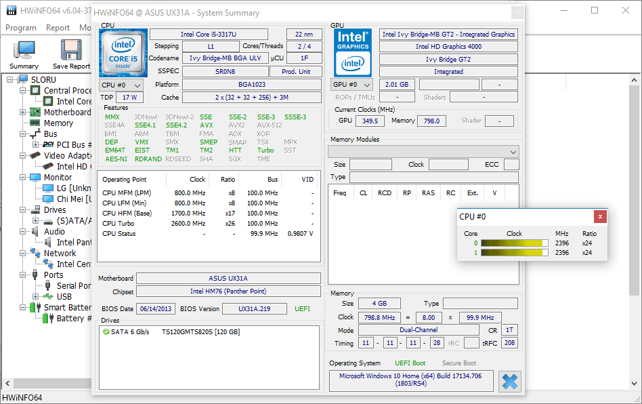
Task: Click the Intel Core i5 logo
Action: (123, 54)
